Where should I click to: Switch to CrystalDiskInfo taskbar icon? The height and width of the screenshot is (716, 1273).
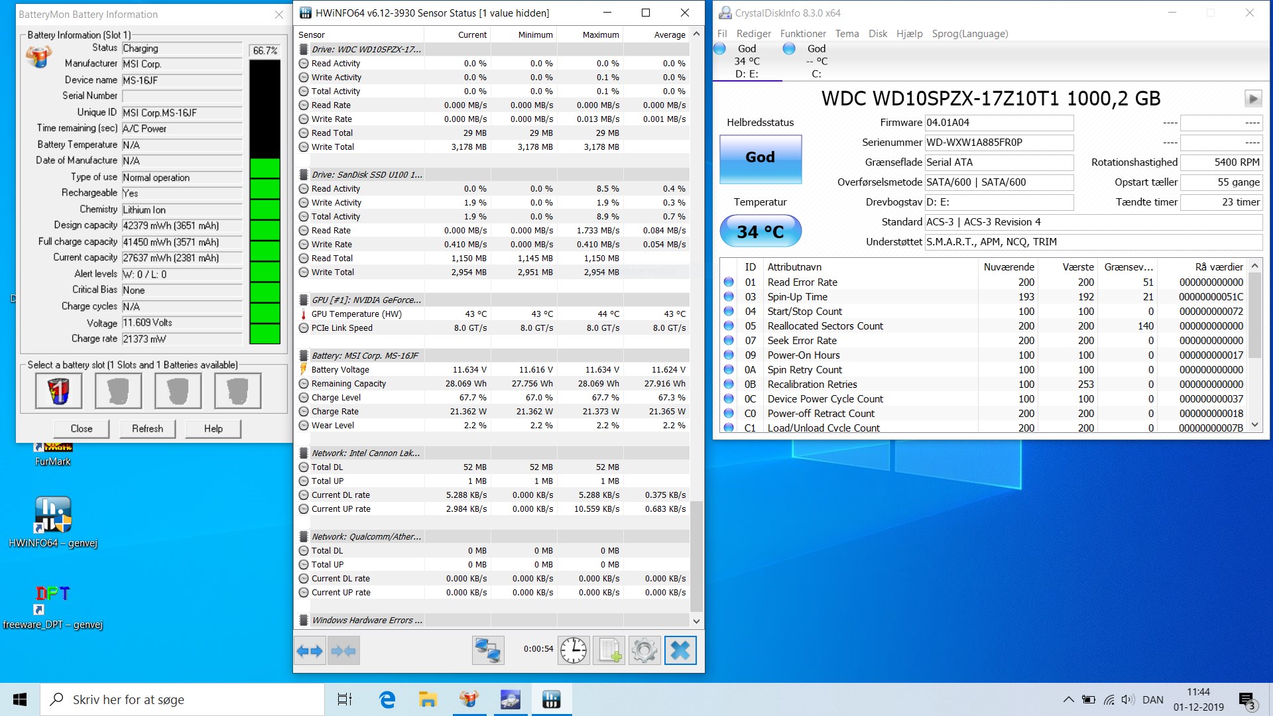(x=510, y=699)
